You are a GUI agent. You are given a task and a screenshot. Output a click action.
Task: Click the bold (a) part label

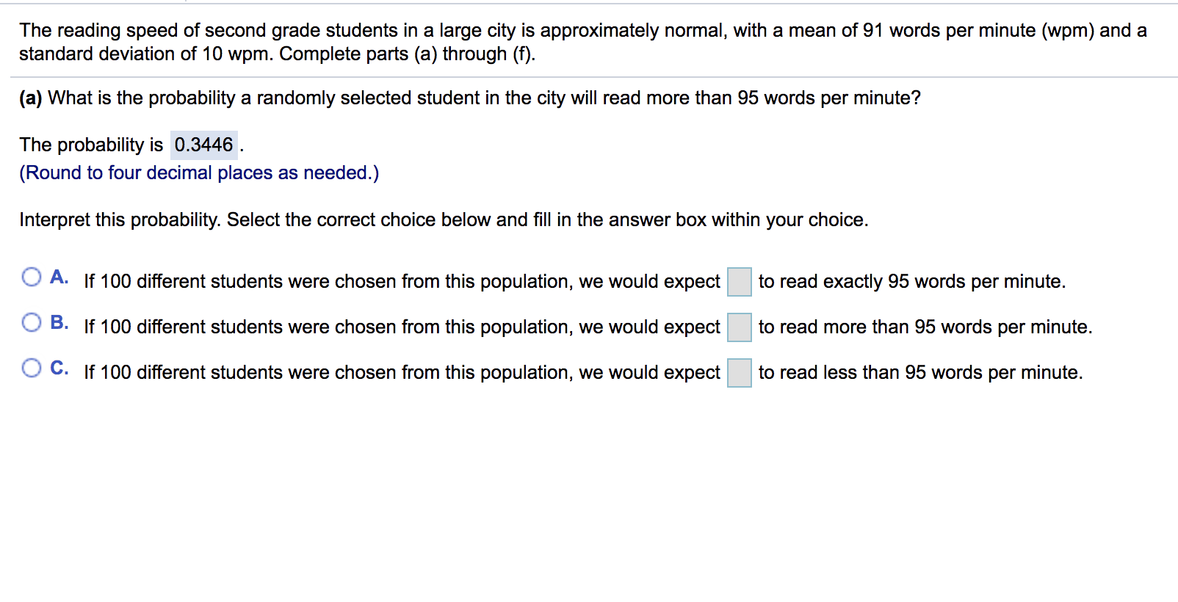coord(31,98)
